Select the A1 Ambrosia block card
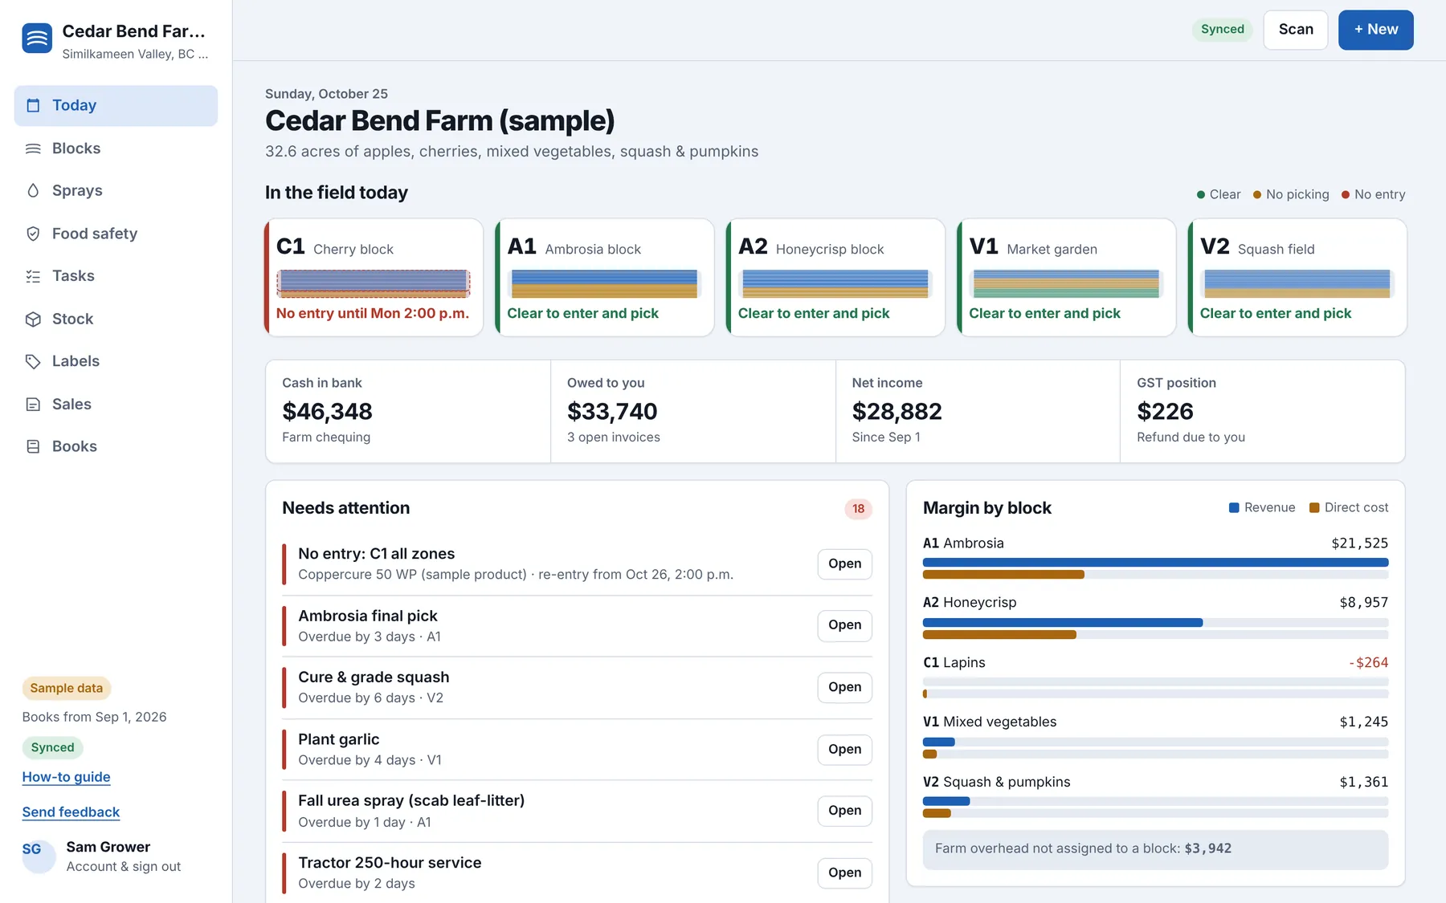Screen dimensions: 1446x903 [x=605, y=278]
